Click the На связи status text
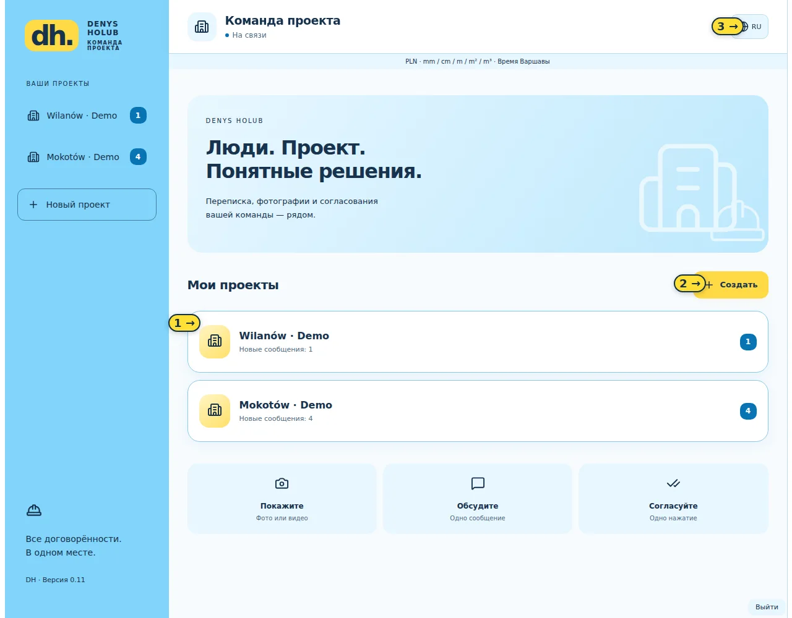792x618 pixels. coord(249,35)
